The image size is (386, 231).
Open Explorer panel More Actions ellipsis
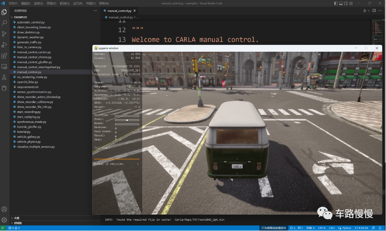[95, 11]
